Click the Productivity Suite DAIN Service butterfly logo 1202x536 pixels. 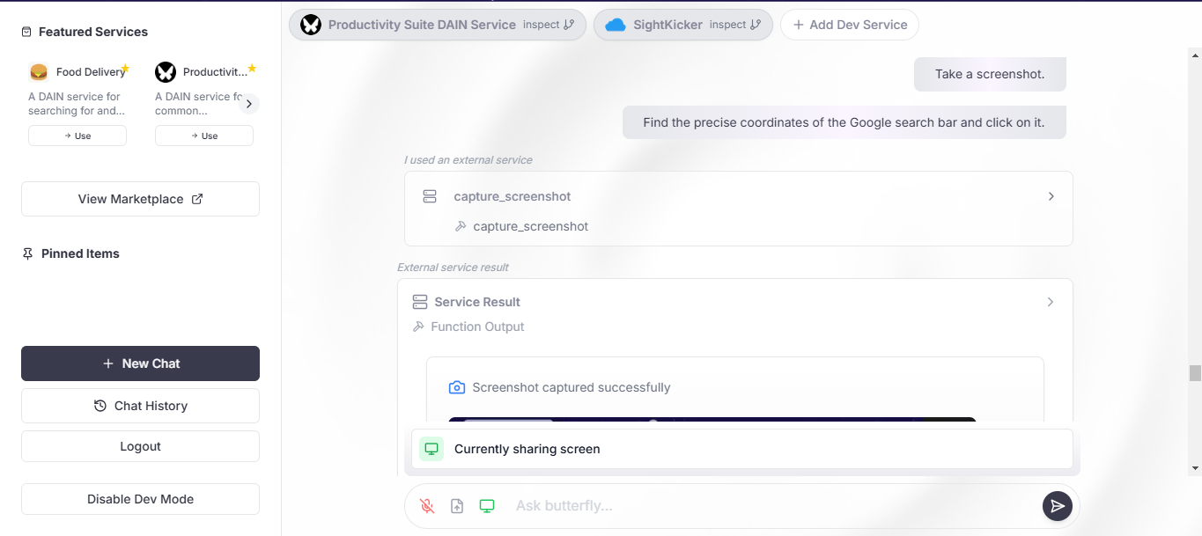click(x=311, y=25)
